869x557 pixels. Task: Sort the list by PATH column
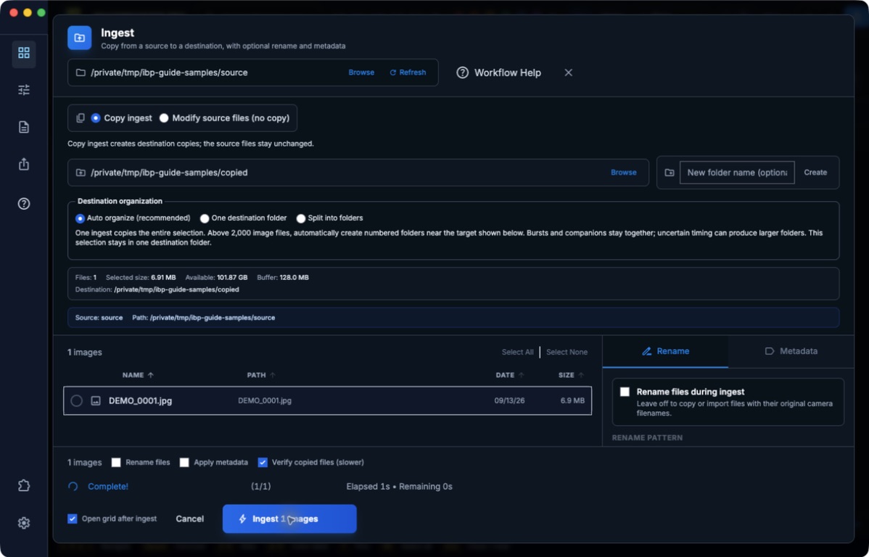(261, 375)
